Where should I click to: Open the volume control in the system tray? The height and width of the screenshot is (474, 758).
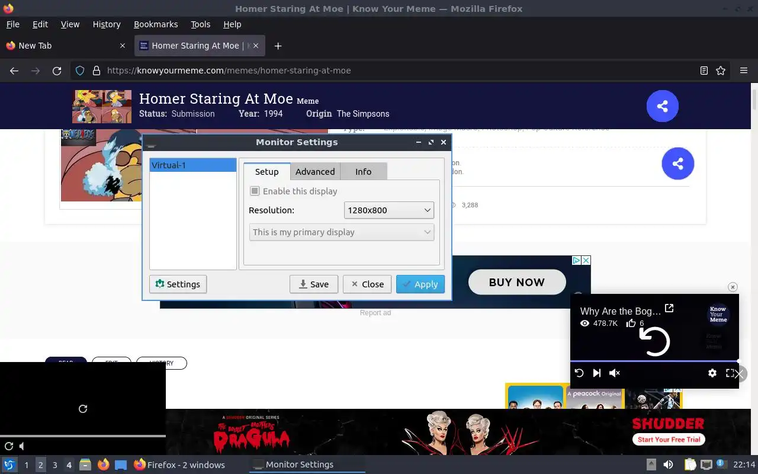(x=668, y=465)
